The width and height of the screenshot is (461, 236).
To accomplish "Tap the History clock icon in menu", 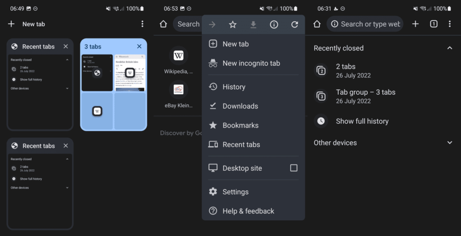I will tap(213, 87).
